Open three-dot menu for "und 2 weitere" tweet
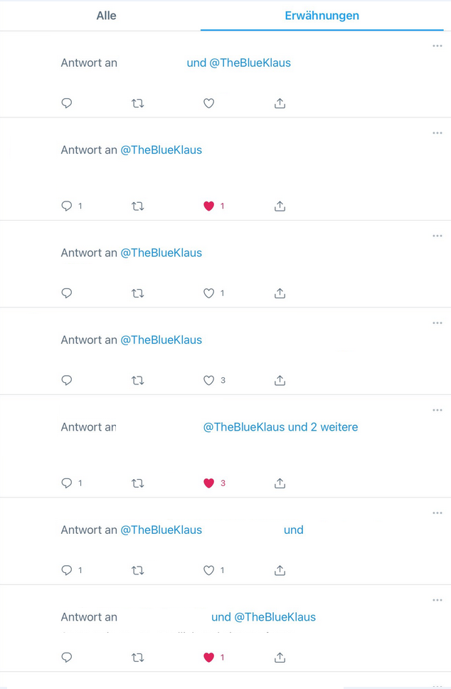Viewport: 451px width, 689px height. click(x=437, y=410)
